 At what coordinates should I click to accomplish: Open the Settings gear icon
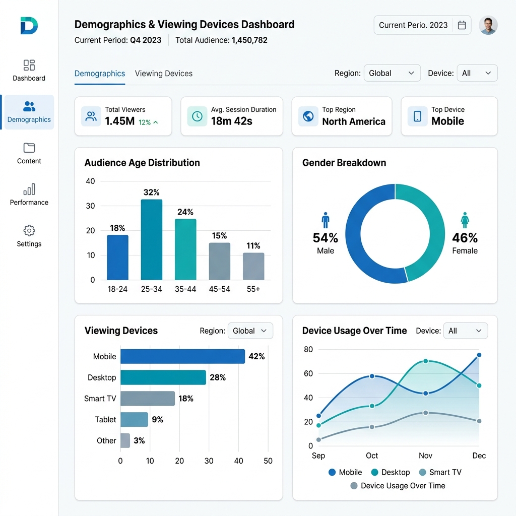pyautogui.click(x=29, y=231)
